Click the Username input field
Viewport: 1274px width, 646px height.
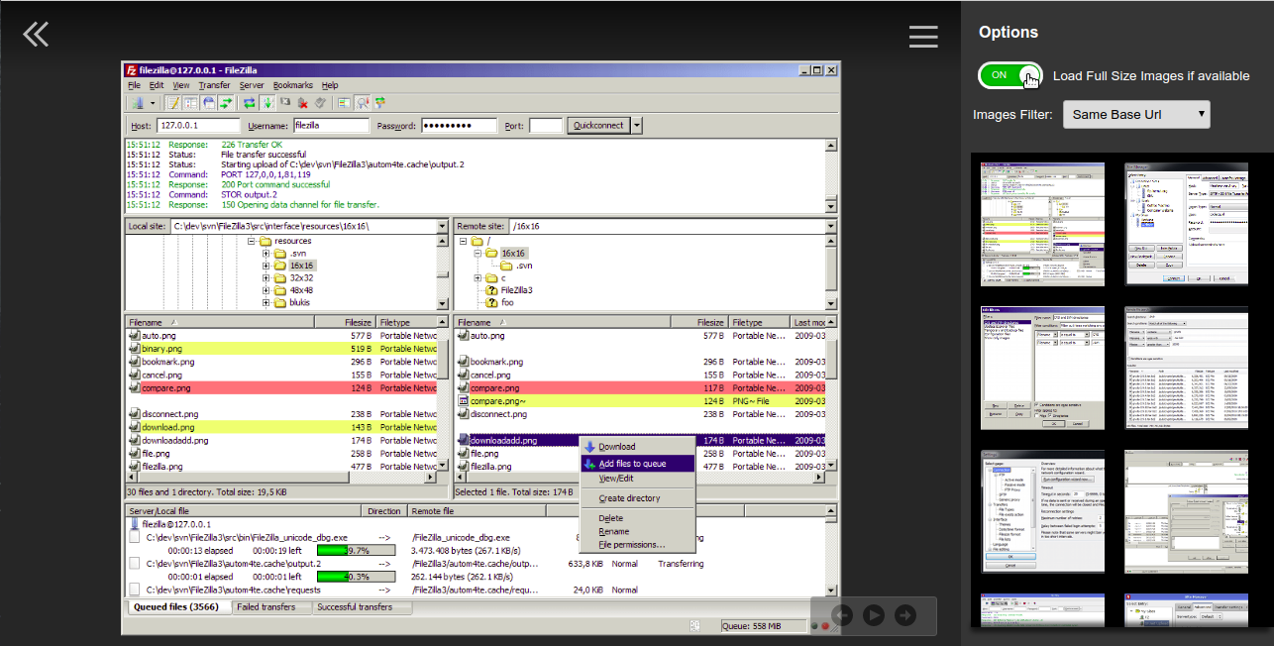pos(330,126)
